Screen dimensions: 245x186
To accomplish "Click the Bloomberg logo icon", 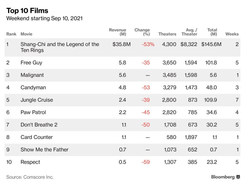I will (238, 177).
